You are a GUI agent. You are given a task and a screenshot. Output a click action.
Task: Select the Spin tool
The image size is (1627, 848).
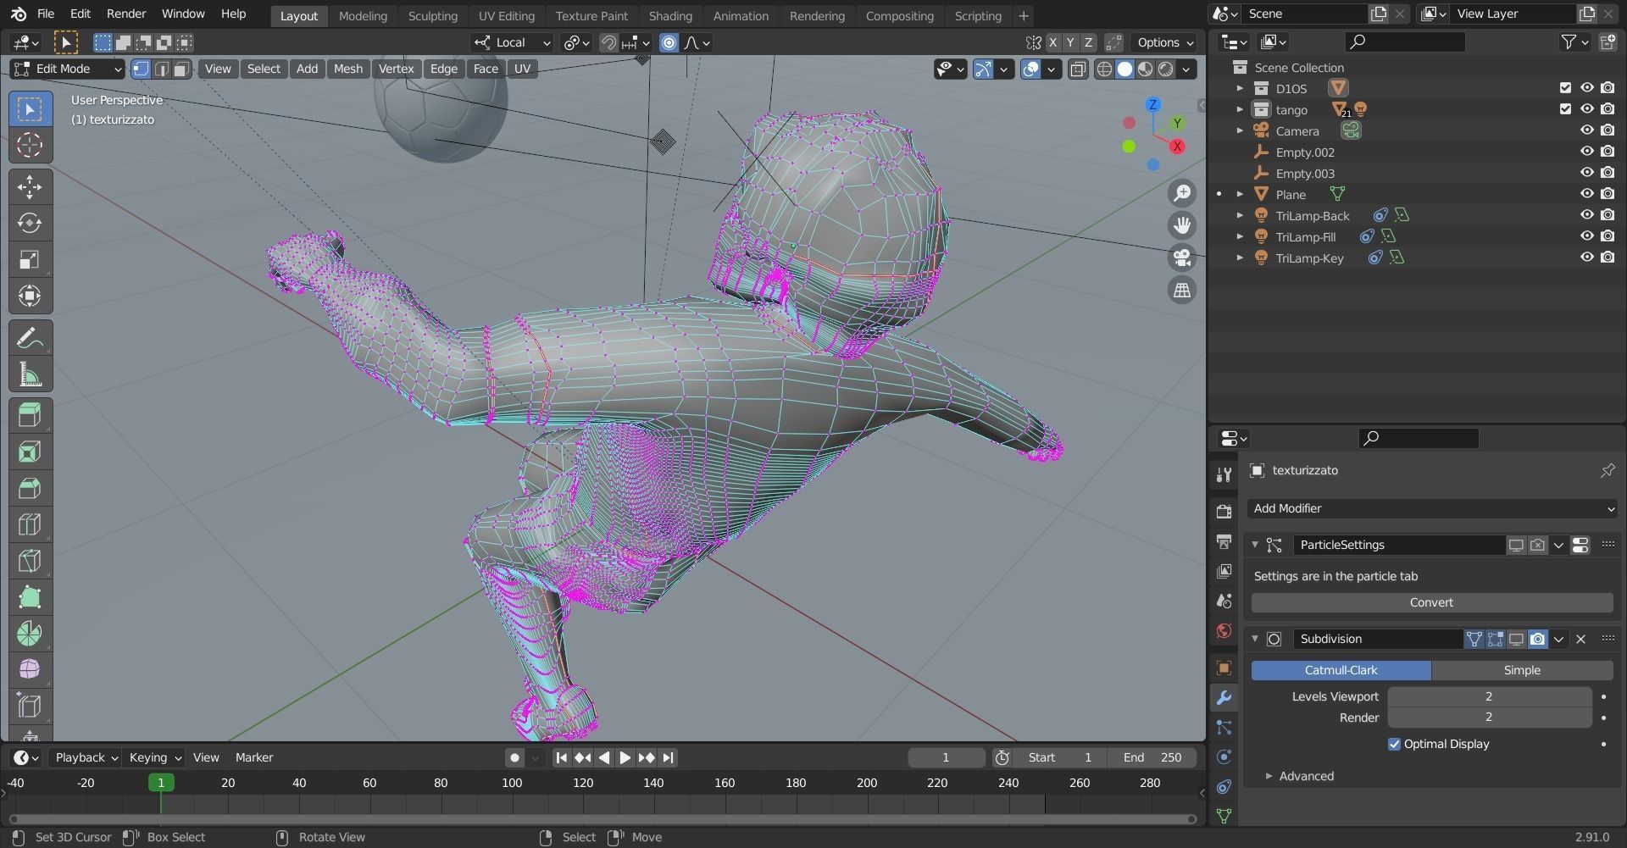30,634
